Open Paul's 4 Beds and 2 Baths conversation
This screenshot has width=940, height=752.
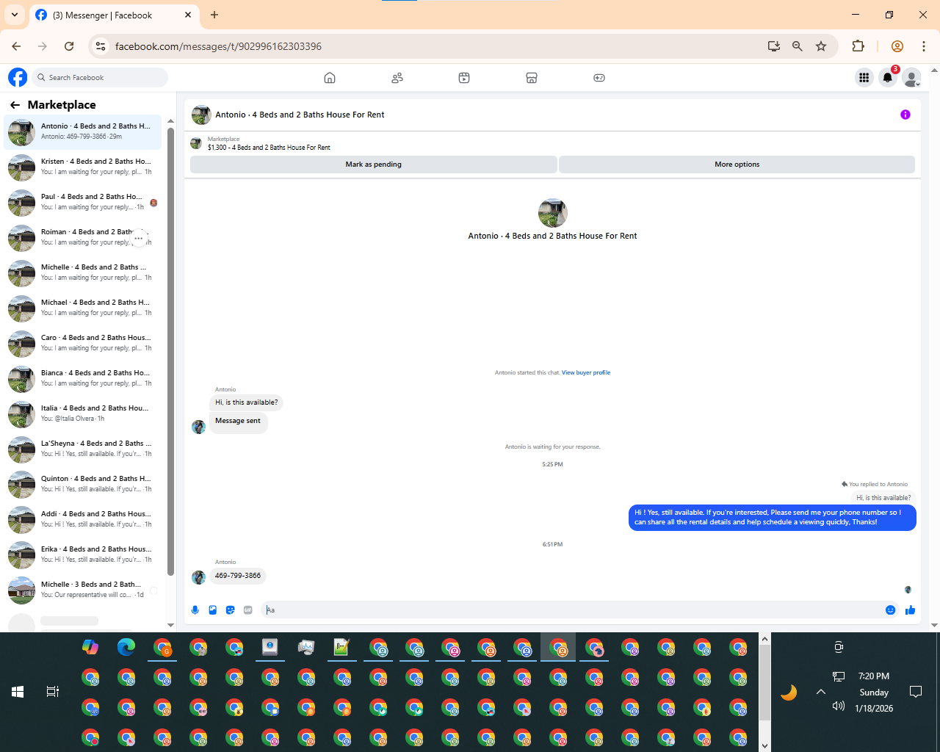[x=83, y=203]
